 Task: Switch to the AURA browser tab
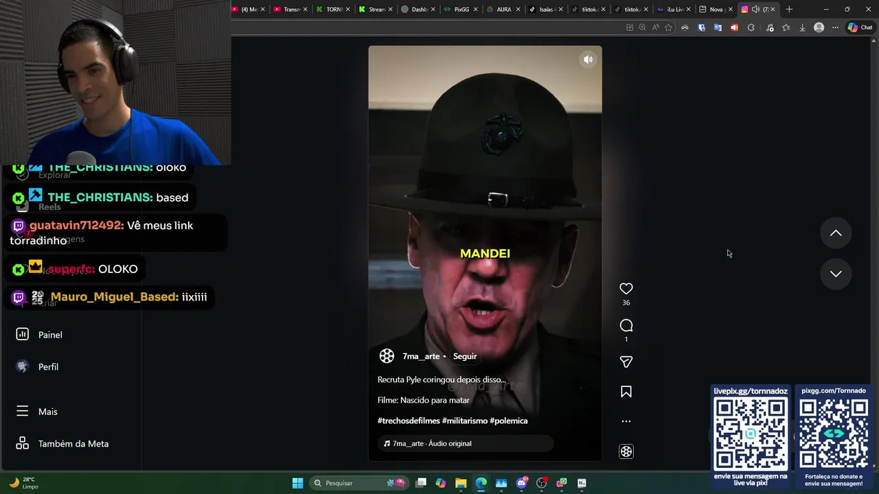[503, 10]
